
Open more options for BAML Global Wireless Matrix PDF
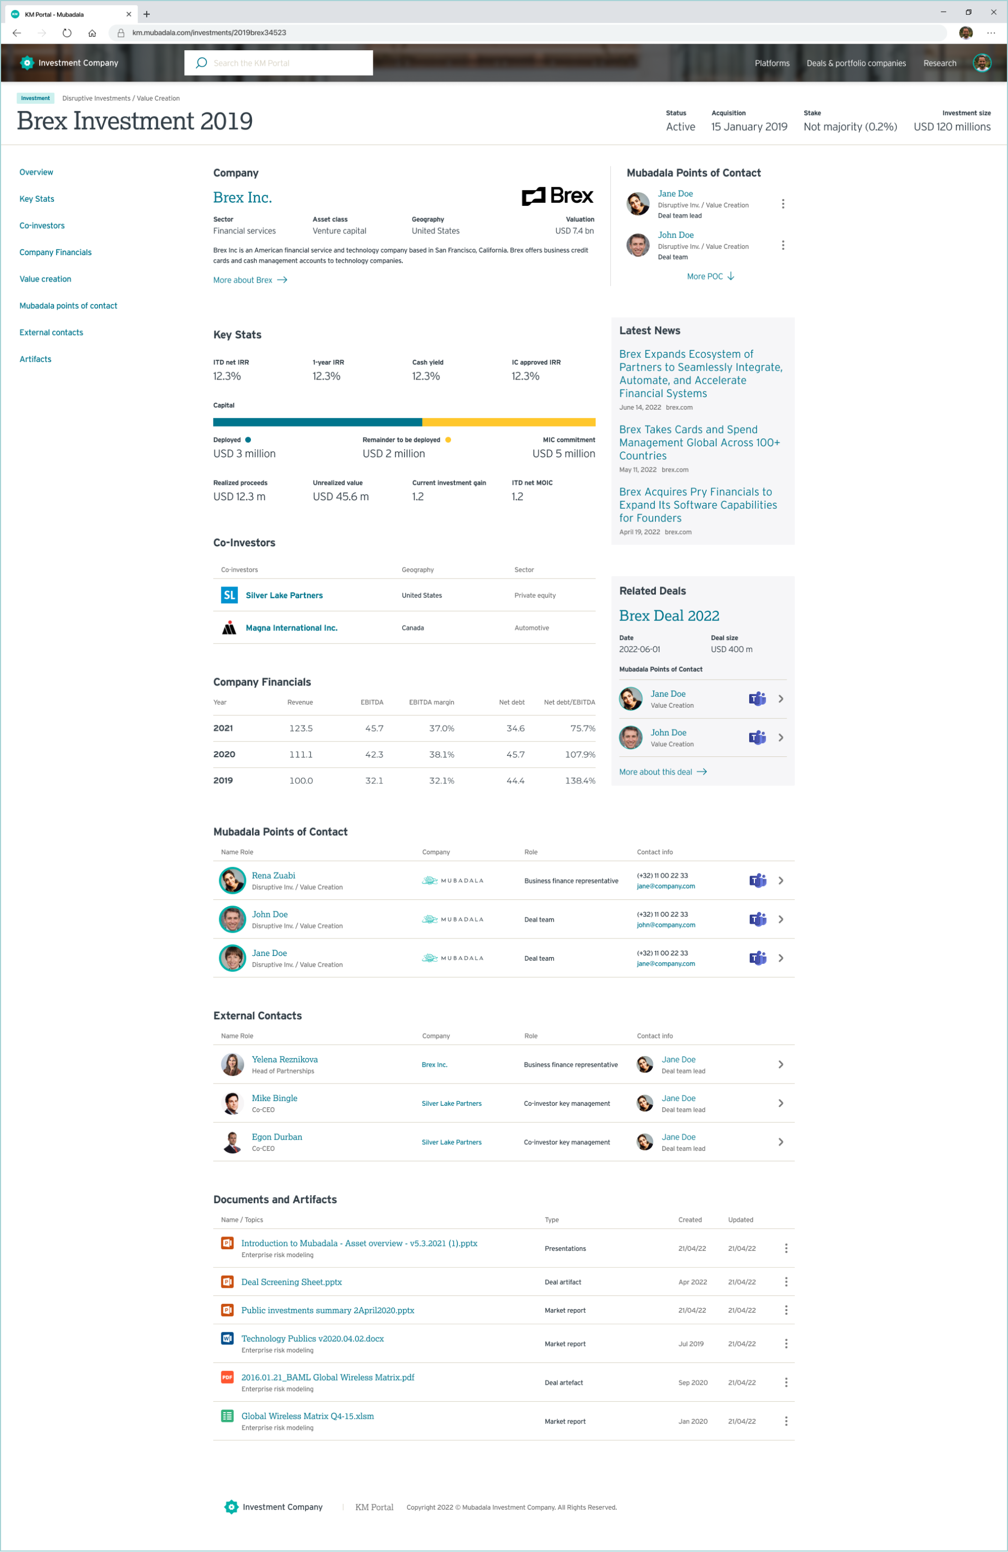786,1383
